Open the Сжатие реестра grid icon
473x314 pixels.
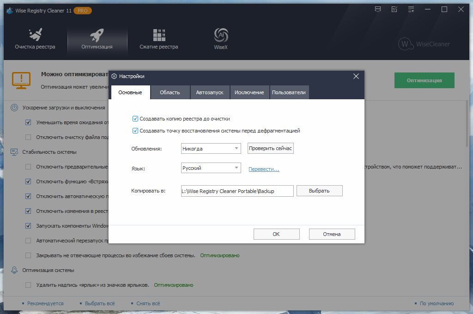coord(159,36)
